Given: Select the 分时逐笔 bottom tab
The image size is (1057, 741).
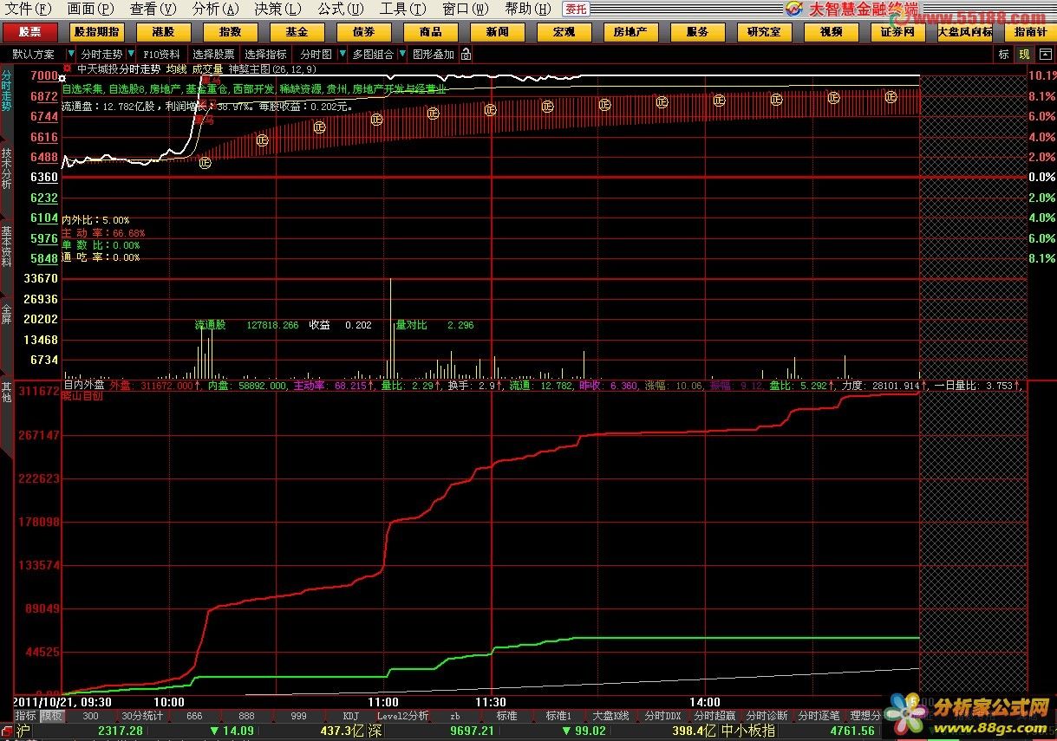Looking at the screenshot, I should pos(819,716).
